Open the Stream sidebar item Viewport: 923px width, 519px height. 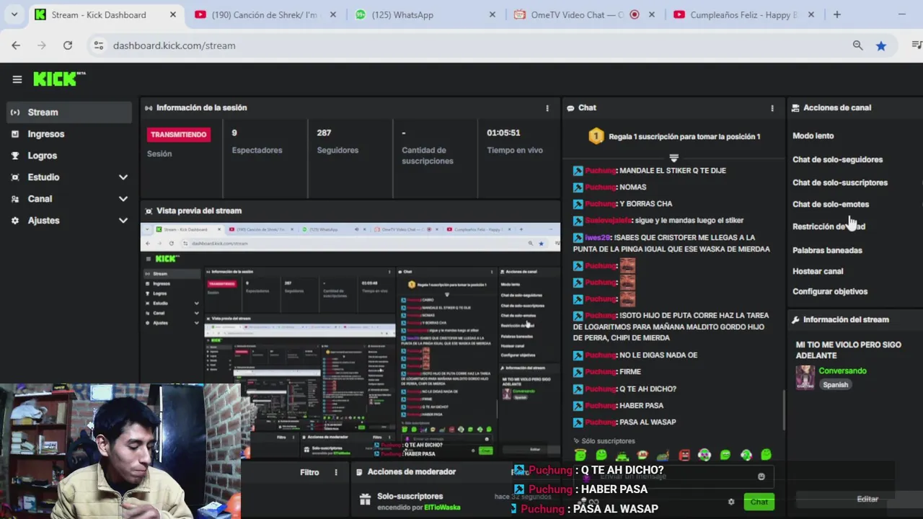click(x=70, y=112)
